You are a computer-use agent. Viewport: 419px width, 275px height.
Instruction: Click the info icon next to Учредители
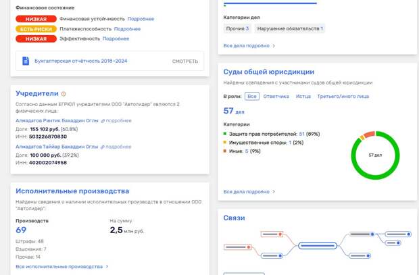coord(64,94)
